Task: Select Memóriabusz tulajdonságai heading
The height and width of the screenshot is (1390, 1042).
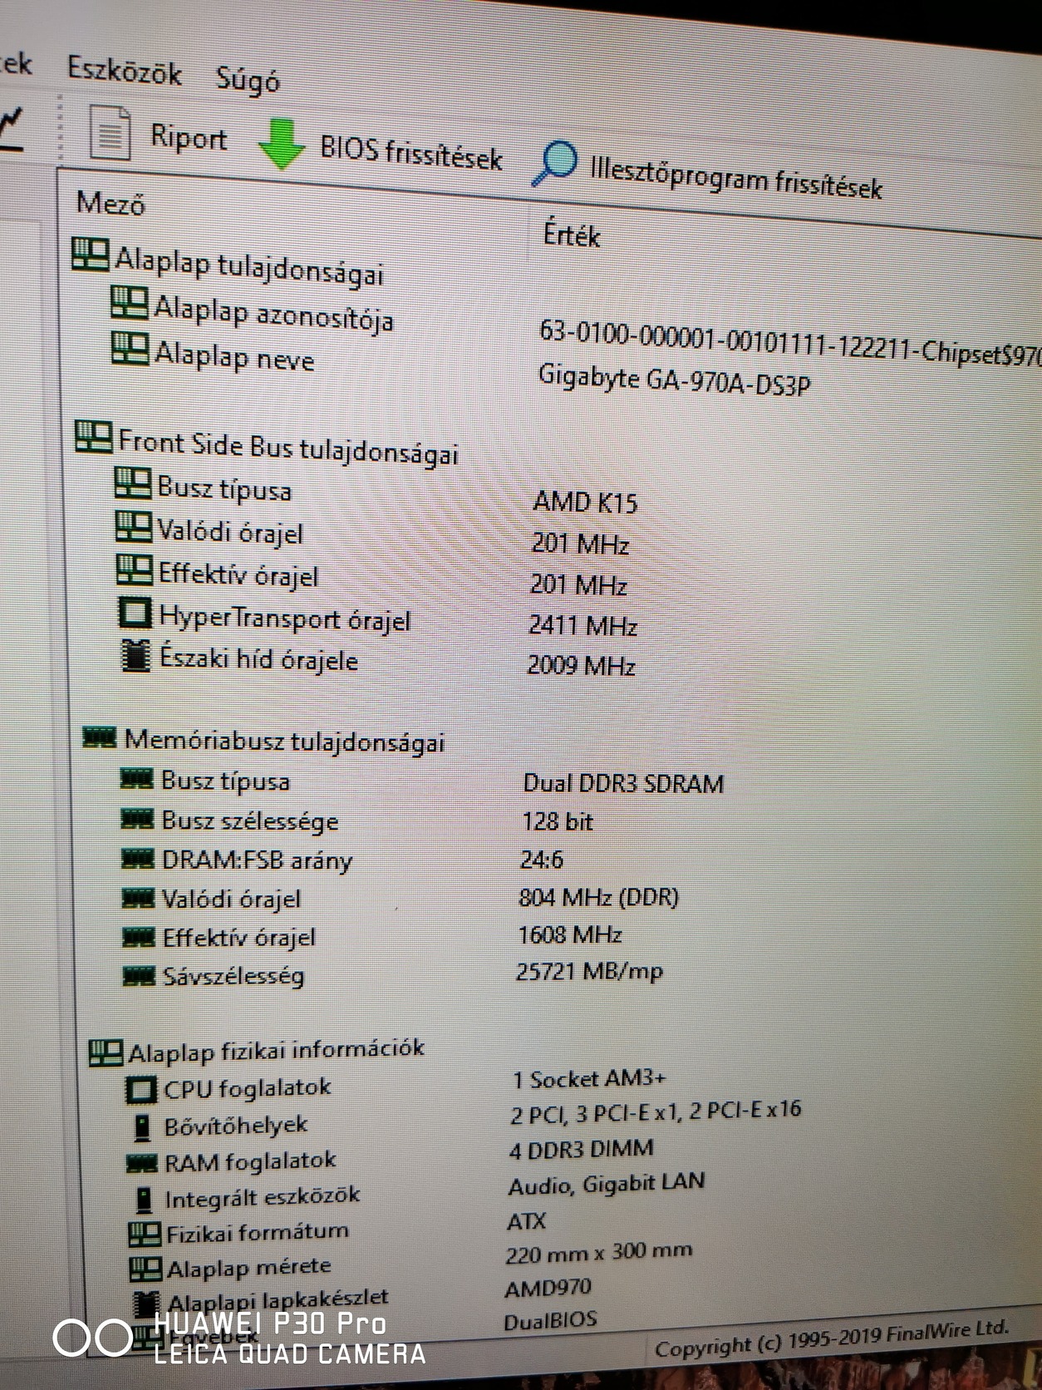Action: pyautogui.click(x=284, y=741)
